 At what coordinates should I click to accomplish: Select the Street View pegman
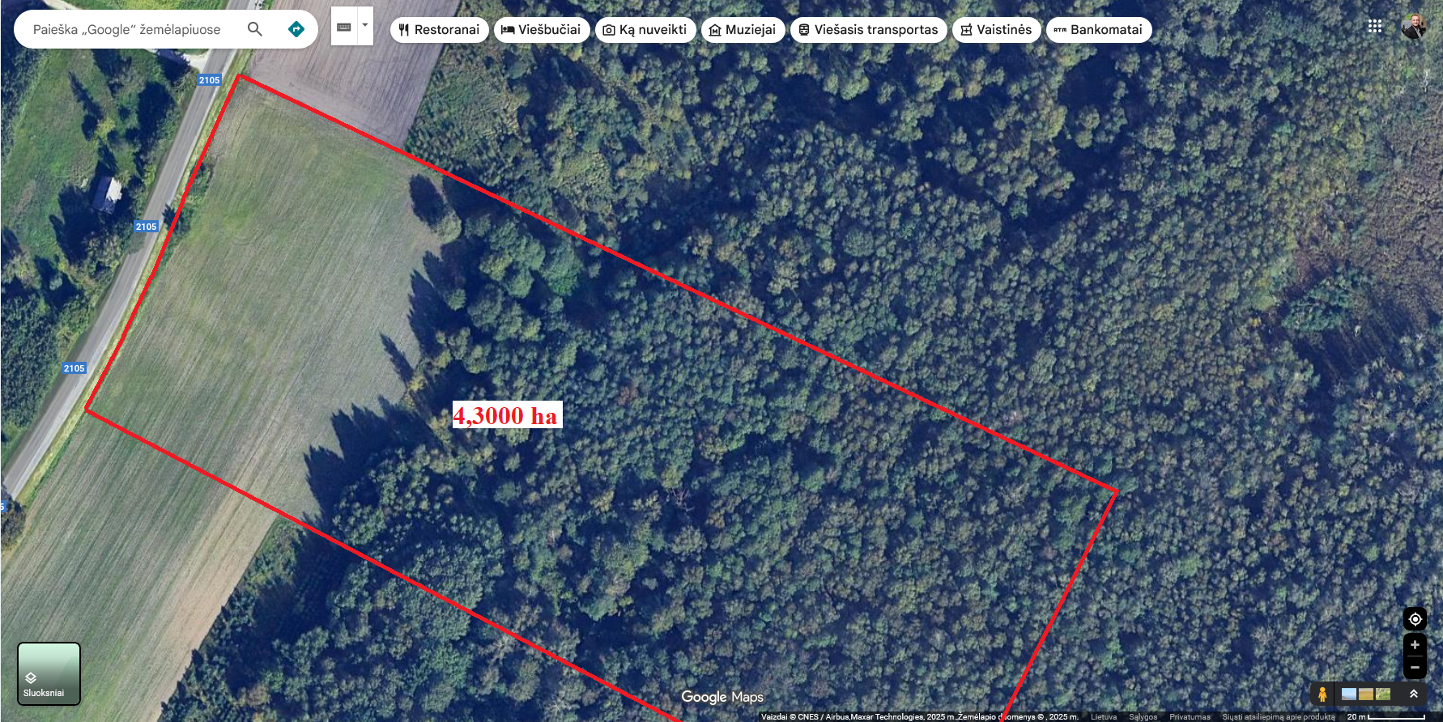[1322, 694]
